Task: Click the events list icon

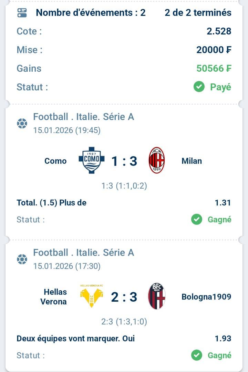Action: coord(22,13)
